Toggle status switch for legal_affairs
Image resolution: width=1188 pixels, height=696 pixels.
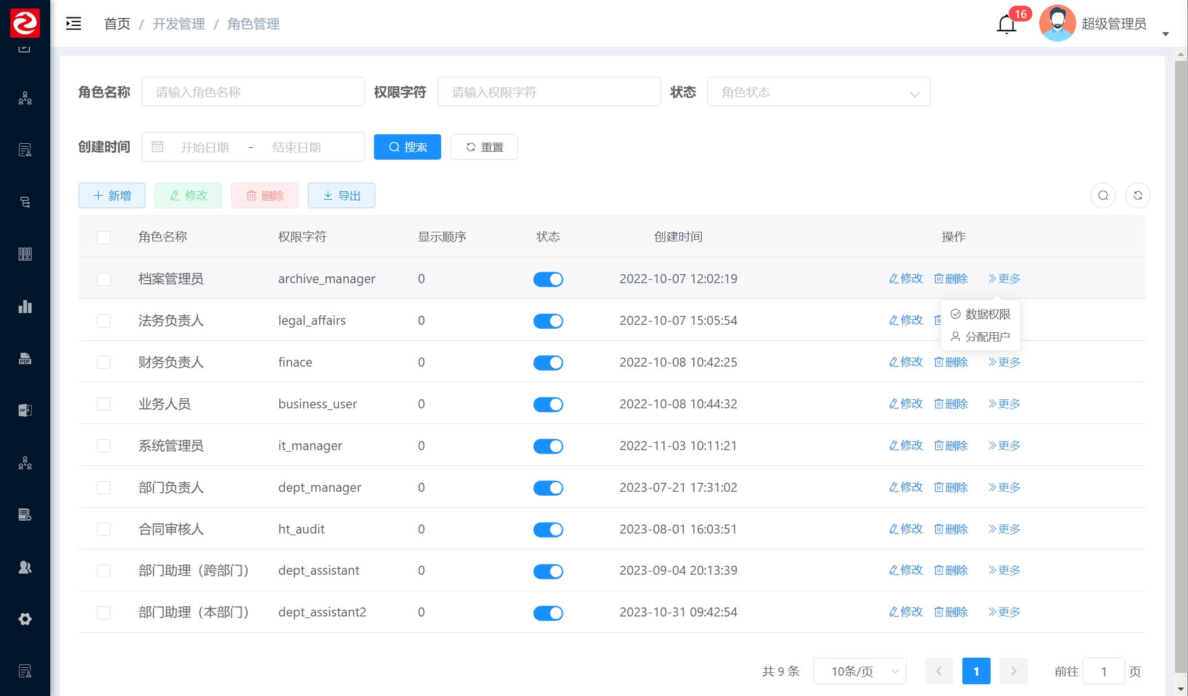(548, 321)
